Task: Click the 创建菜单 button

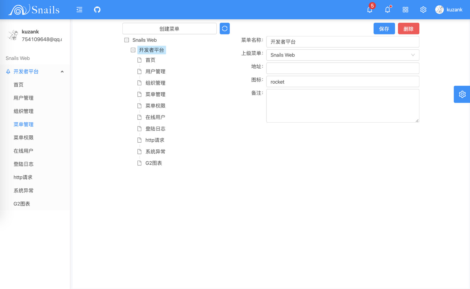Action: point(169,29)
